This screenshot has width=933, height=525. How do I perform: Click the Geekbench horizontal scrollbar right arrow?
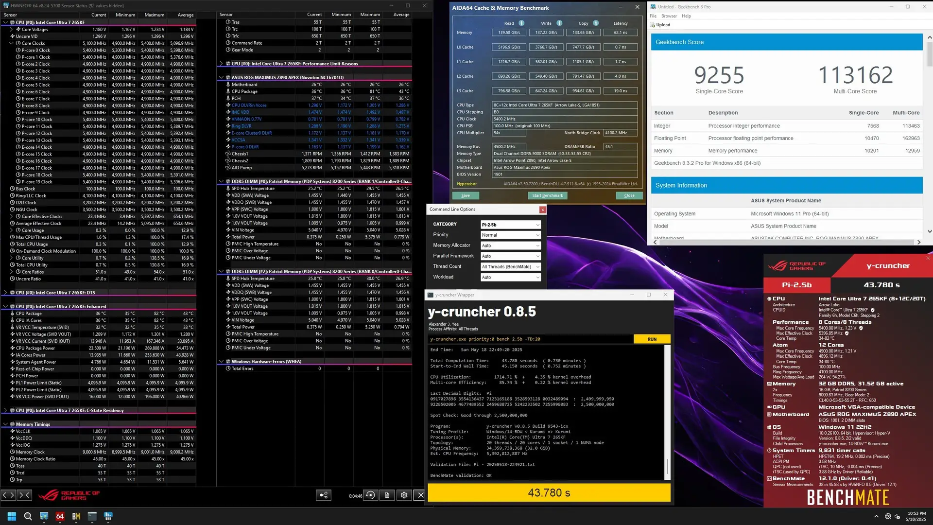(919, 242)
